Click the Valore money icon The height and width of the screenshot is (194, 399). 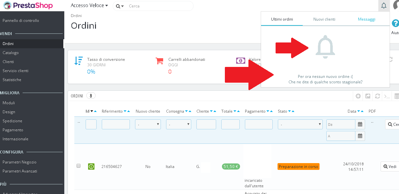pos(241,60)
